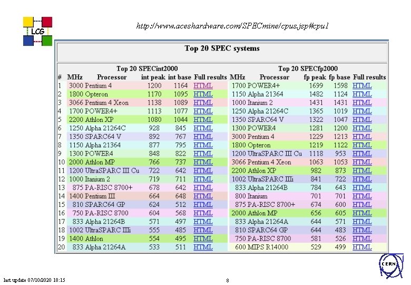Image resolution: width=411 pixels, height=285 pixels.
Task: Click the 'int peak' column header
Action: pyautogui.click(x=153, y=77)
